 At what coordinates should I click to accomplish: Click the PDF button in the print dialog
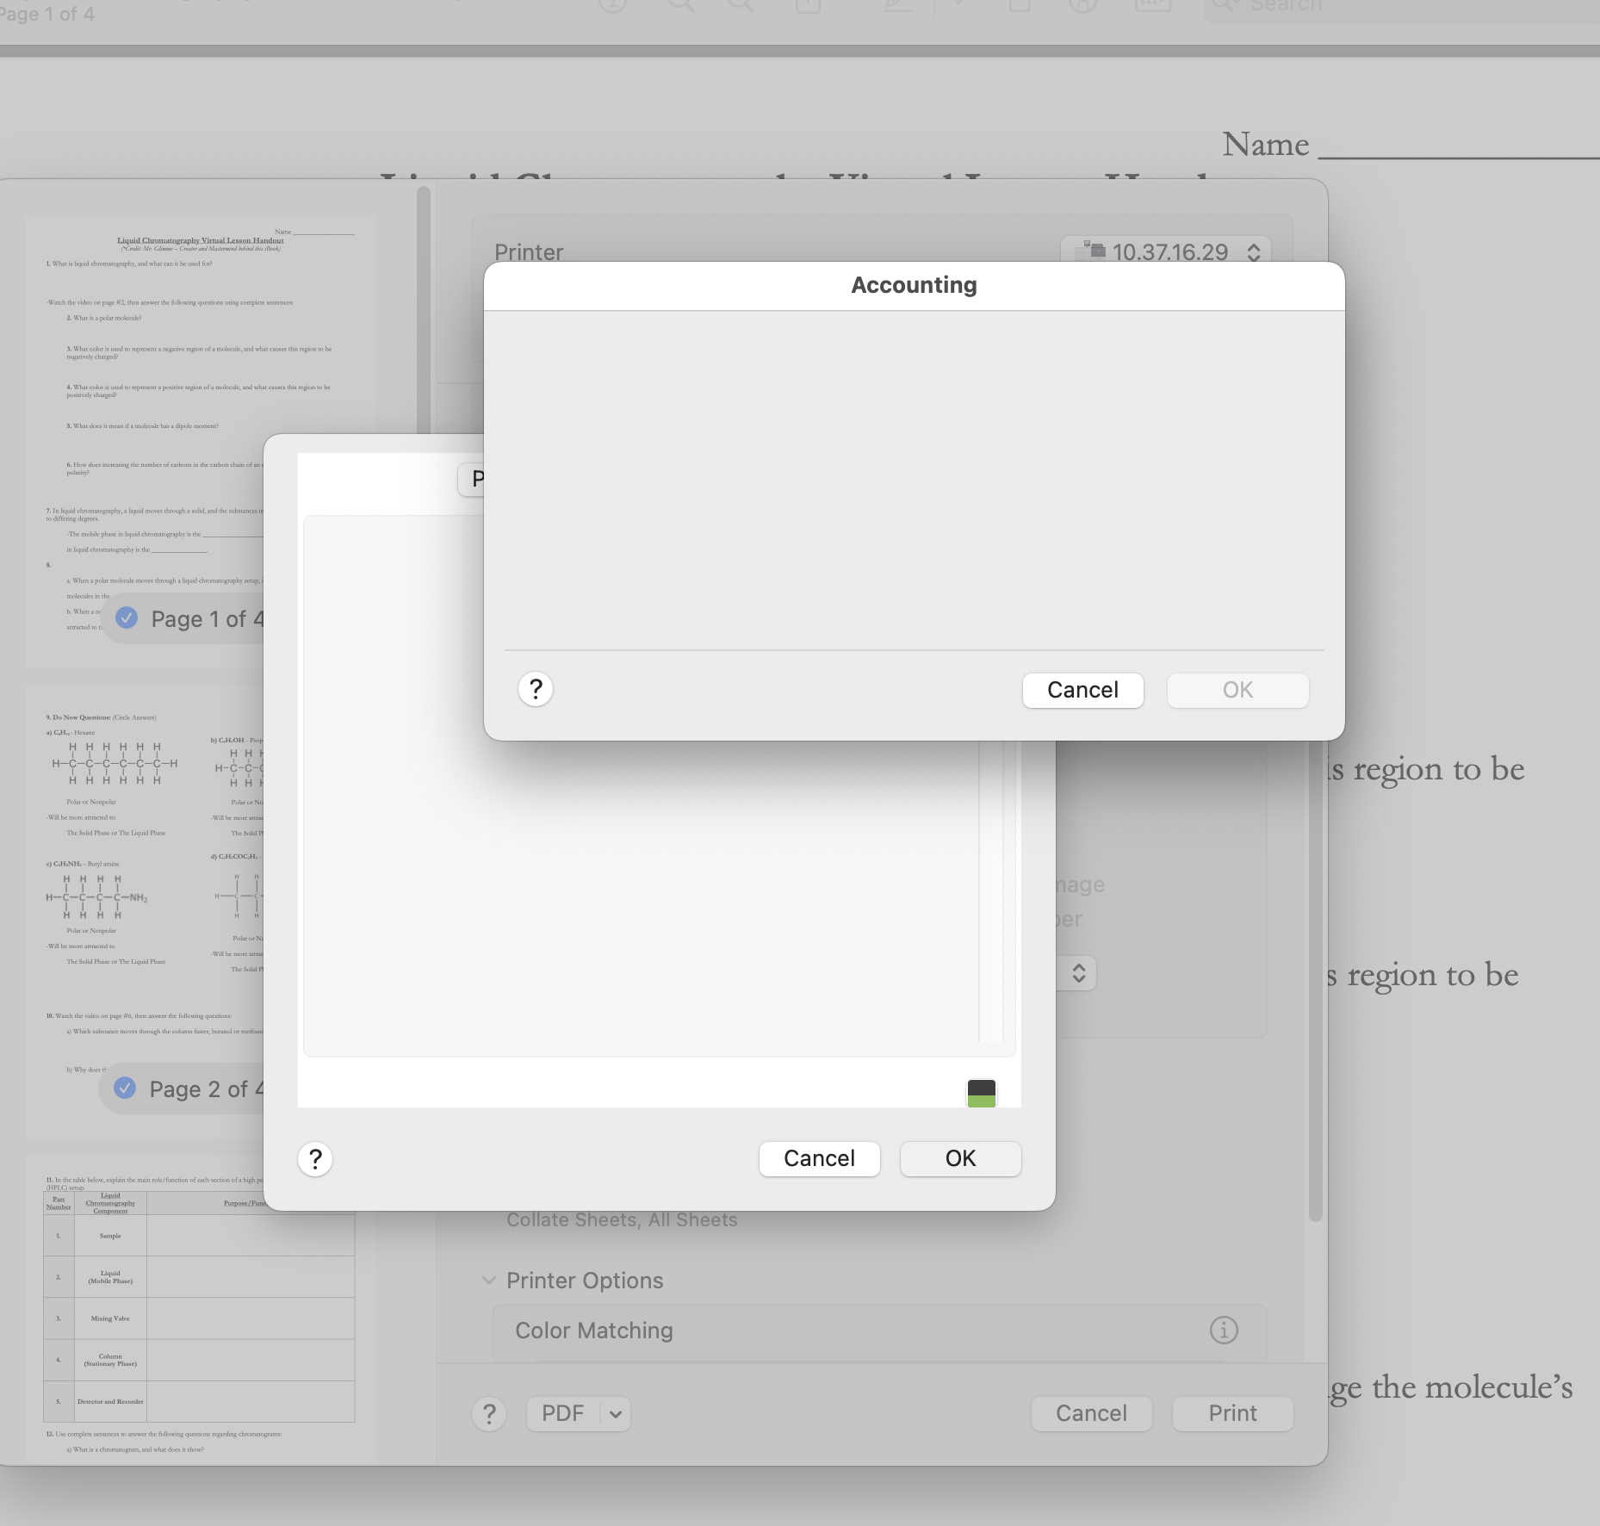click(562, 1413)
